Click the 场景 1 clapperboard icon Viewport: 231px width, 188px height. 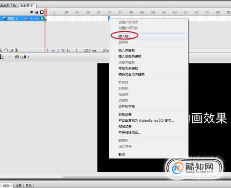coord(17,57)
